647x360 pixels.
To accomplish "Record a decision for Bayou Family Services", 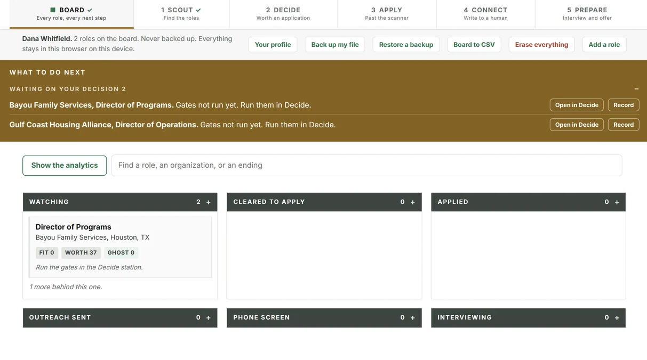I will [624, 105].
